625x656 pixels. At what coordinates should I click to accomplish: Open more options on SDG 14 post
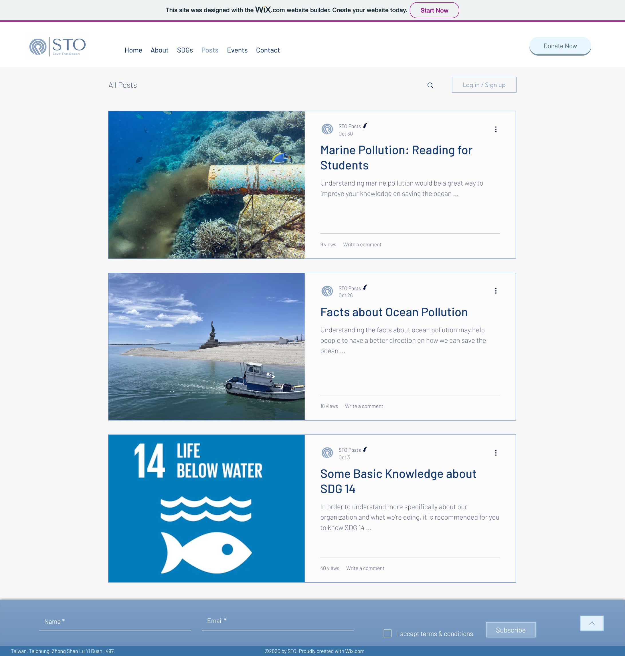pyautogui.click(x=495, y=453)
